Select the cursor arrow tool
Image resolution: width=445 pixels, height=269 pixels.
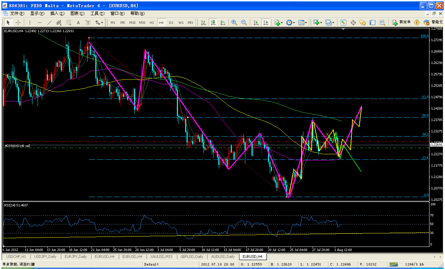(x=8, y=22)
